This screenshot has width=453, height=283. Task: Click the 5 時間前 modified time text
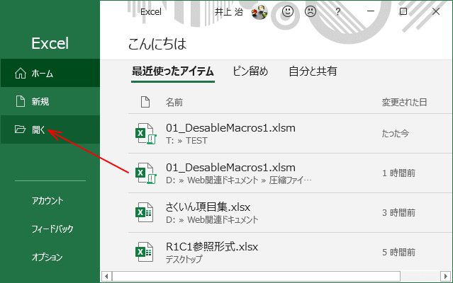tap(398, 252)
